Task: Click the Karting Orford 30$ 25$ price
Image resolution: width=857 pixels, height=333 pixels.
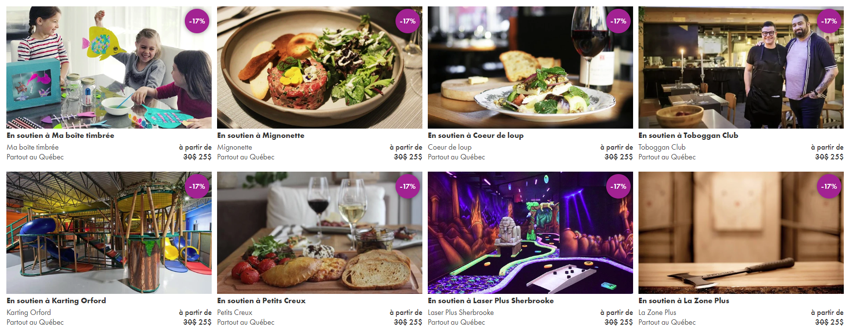Action: click(198, 322)
